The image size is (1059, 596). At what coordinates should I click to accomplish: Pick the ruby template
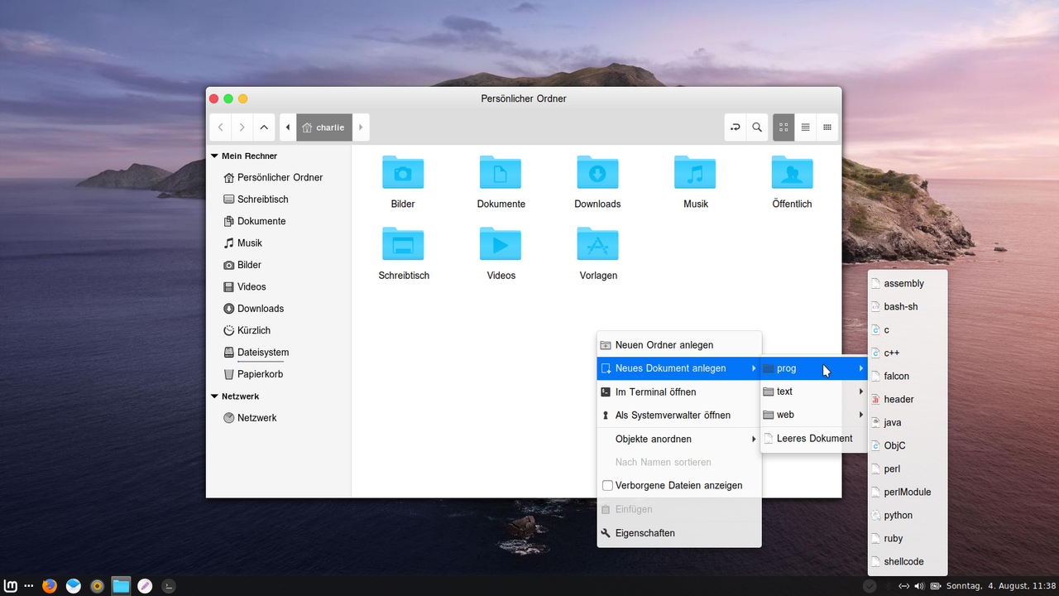908,538
